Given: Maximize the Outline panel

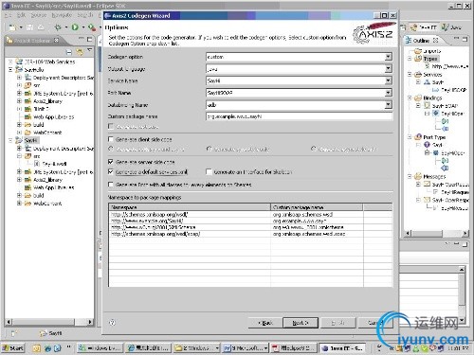Looking at the screenshot, I should pos(465,39).
